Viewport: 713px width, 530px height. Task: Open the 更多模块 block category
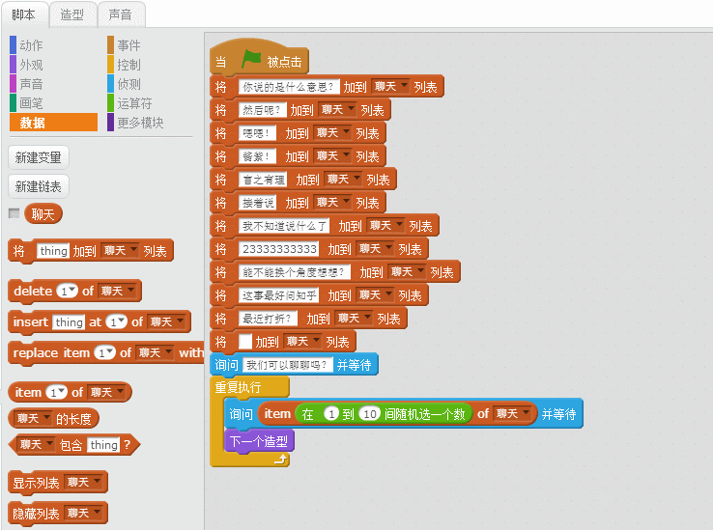pos(140,123)
